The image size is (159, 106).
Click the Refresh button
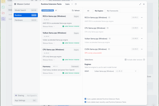[76, 10]
